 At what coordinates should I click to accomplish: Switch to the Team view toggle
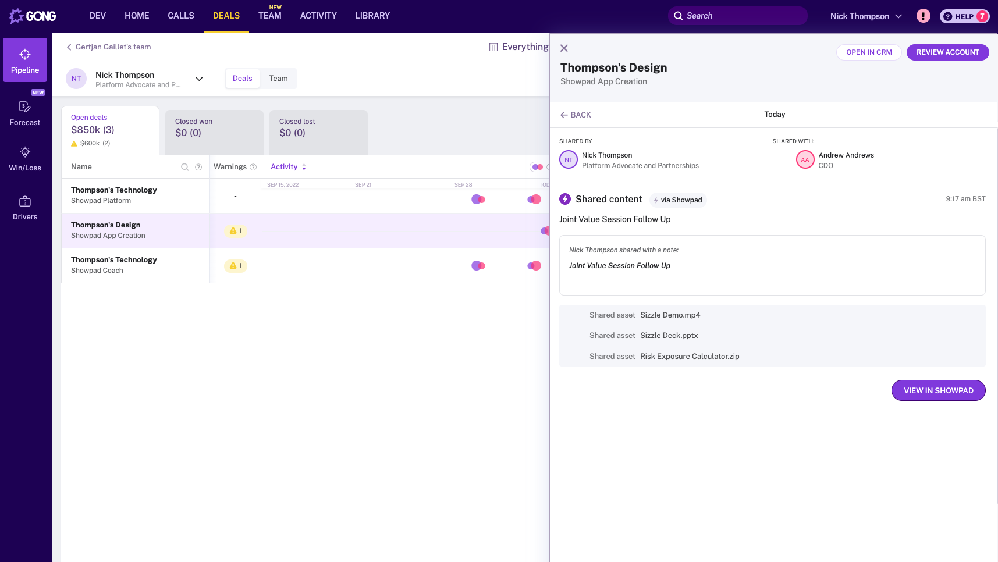278,79
